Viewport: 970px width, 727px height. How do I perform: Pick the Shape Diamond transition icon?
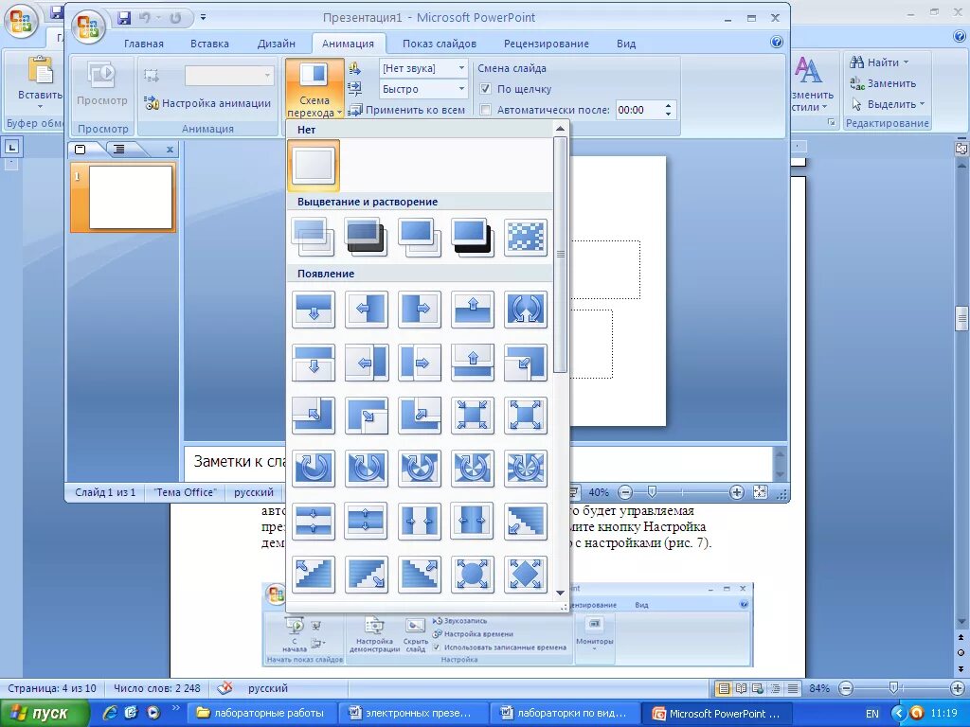pyautogui.click(x=526, y=575)
